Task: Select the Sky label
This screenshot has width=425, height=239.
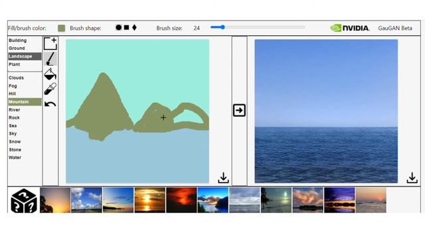Action: 13,133
